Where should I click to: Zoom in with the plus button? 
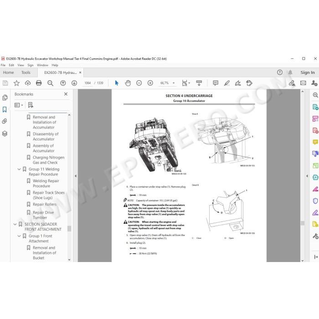point(150,83)
